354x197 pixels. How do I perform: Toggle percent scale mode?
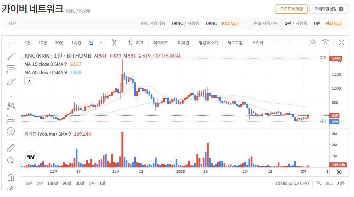319,183
